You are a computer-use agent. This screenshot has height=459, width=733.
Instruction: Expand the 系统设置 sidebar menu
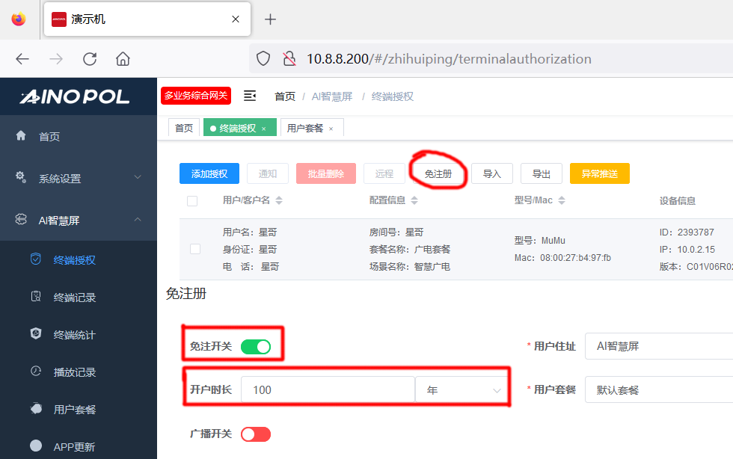point(79,178)
